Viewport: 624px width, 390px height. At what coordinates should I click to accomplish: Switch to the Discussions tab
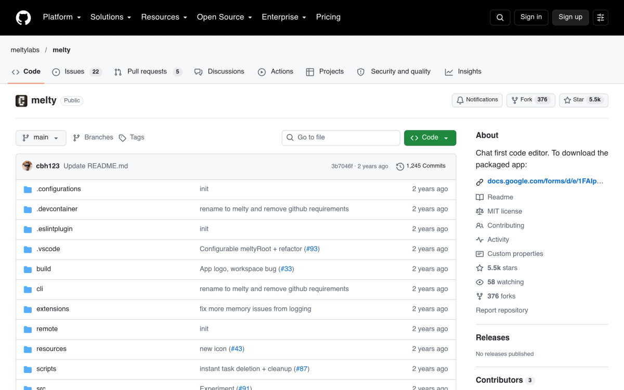tap(219, 72)
